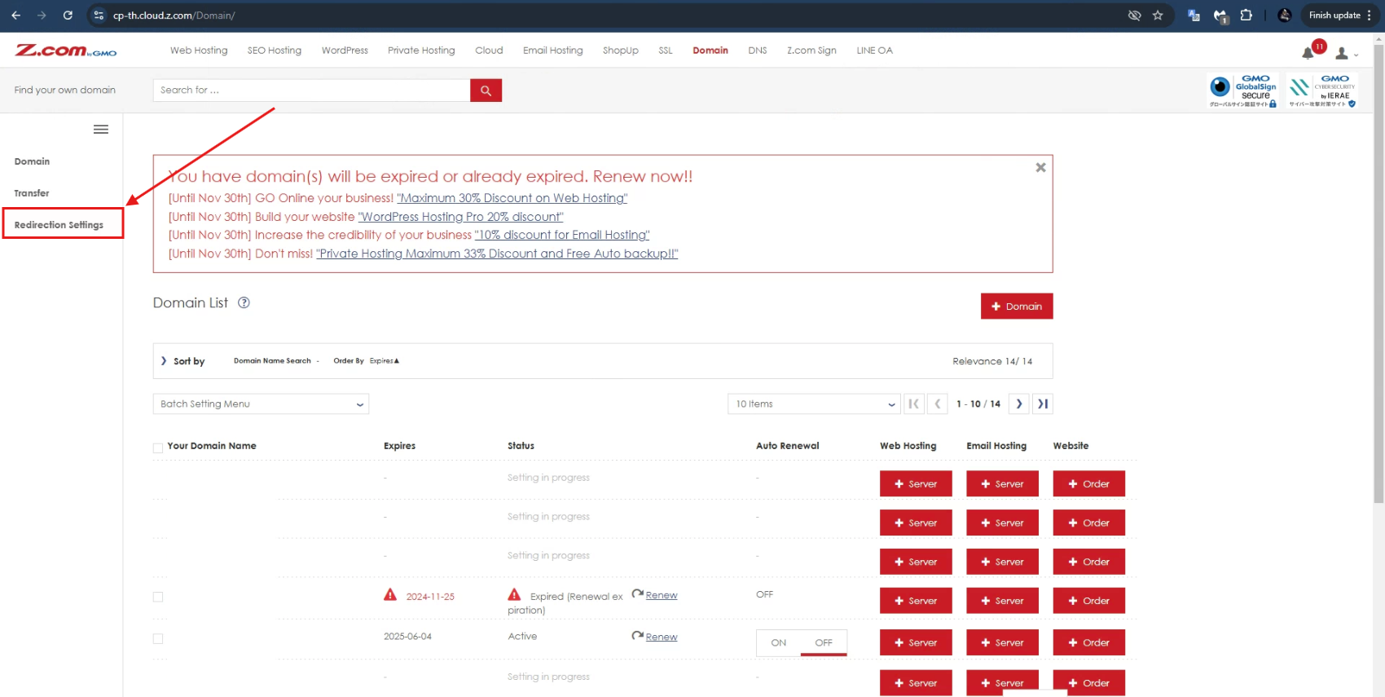The image size is (1385, 697).
Task: Click the browser profile avatar
Action: coord(1285,15)
